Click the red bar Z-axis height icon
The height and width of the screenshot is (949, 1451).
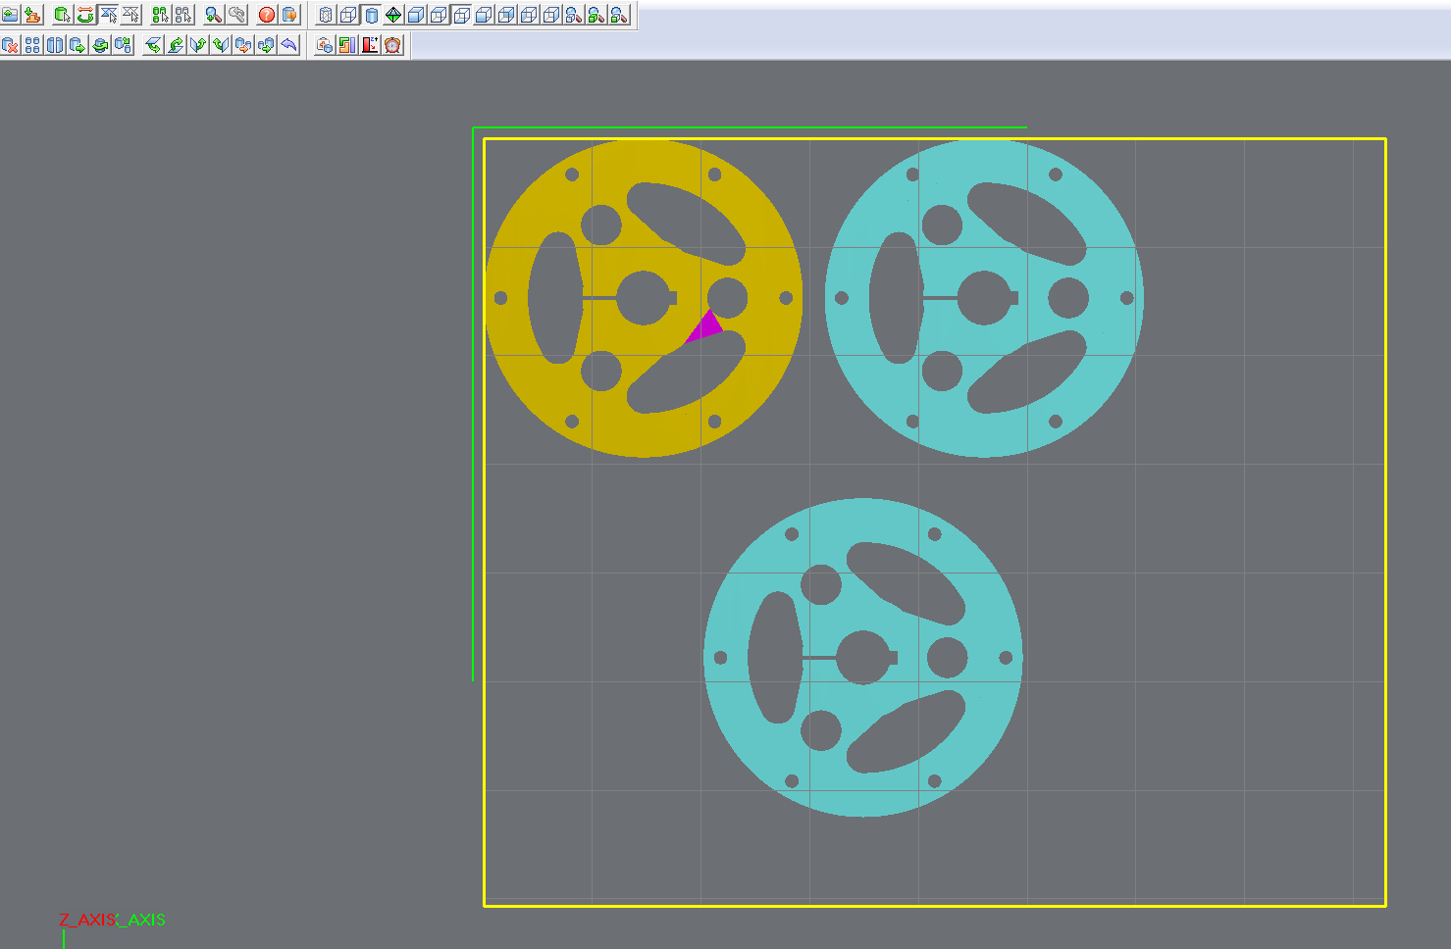click(x=370, y=45)
